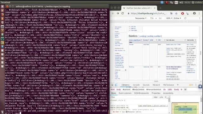Screen dimensions: 203x114
Task: Open the Online throttling dropdown
Action: 177,18
